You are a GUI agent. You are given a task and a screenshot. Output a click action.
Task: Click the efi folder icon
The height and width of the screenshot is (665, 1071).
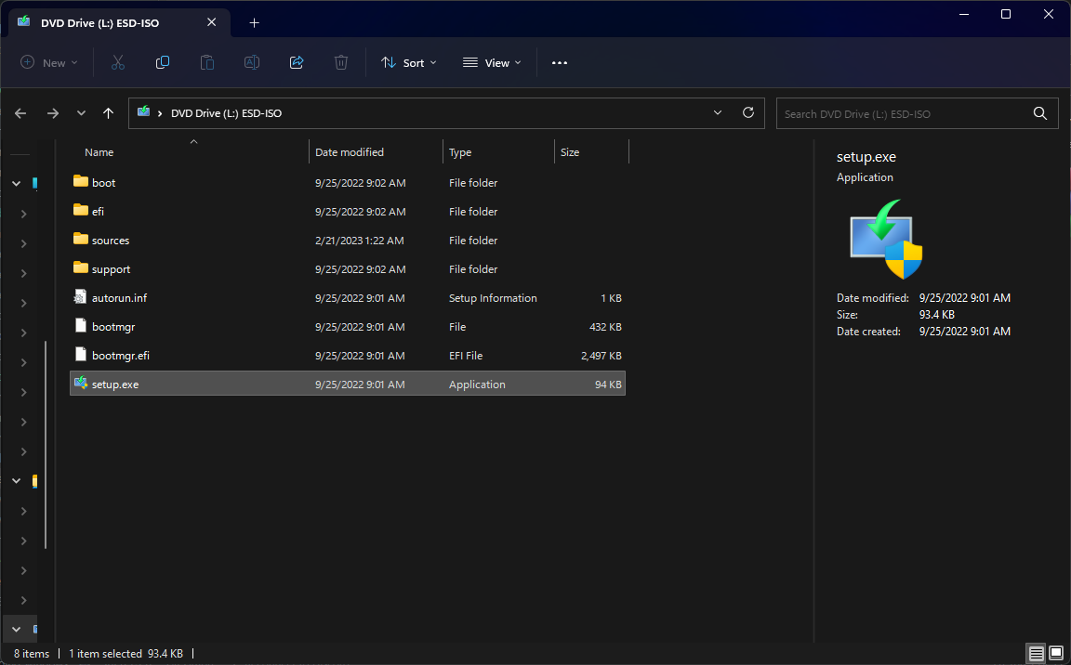click(81, 210)
